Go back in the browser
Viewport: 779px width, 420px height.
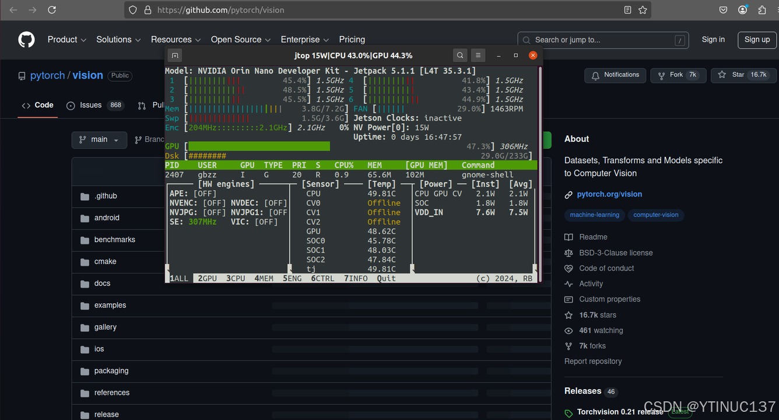point(13,10)
